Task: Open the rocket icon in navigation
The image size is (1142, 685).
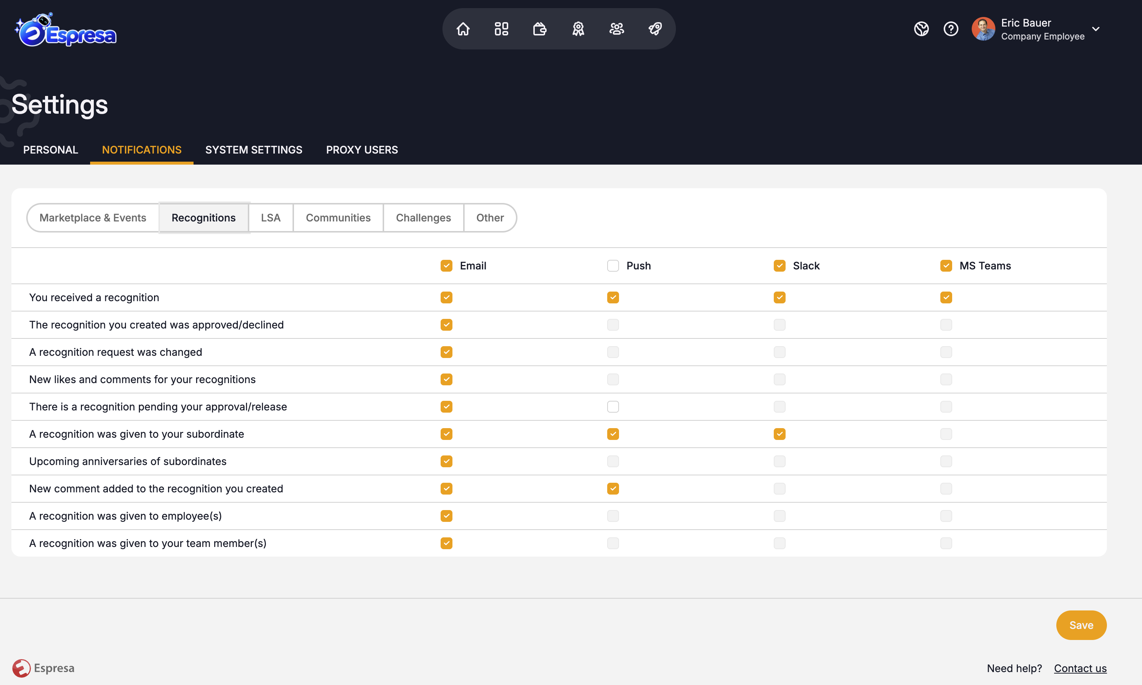Action: (655, 29)
